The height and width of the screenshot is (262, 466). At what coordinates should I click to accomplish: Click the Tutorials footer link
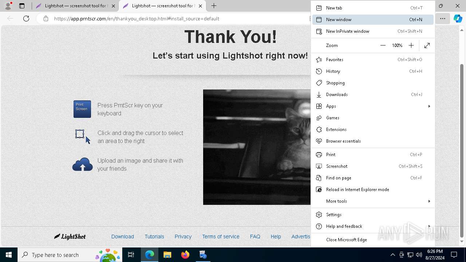pyautogui.click(x=154, y=237)
